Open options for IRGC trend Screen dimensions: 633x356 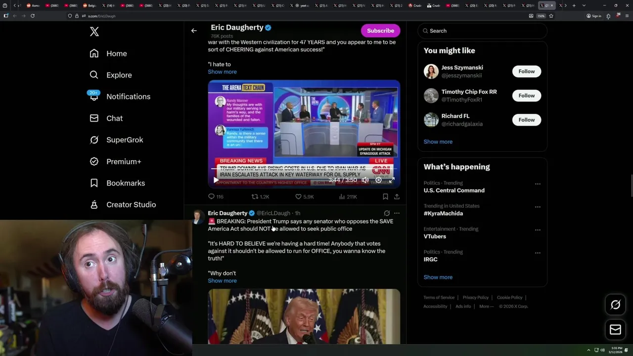[538, 253]
